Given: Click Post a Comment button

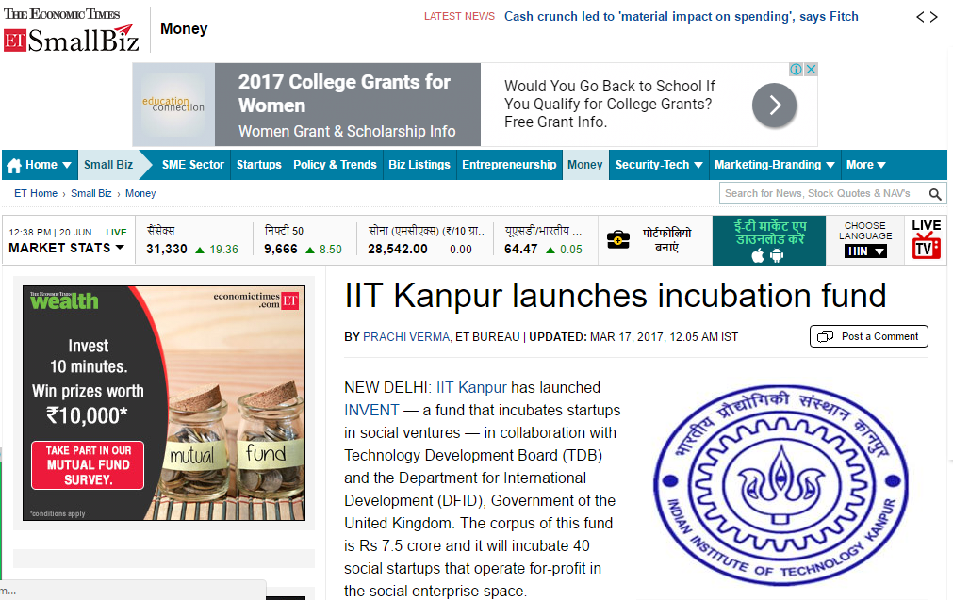Looking at the screenshot, I should (868, 336).
